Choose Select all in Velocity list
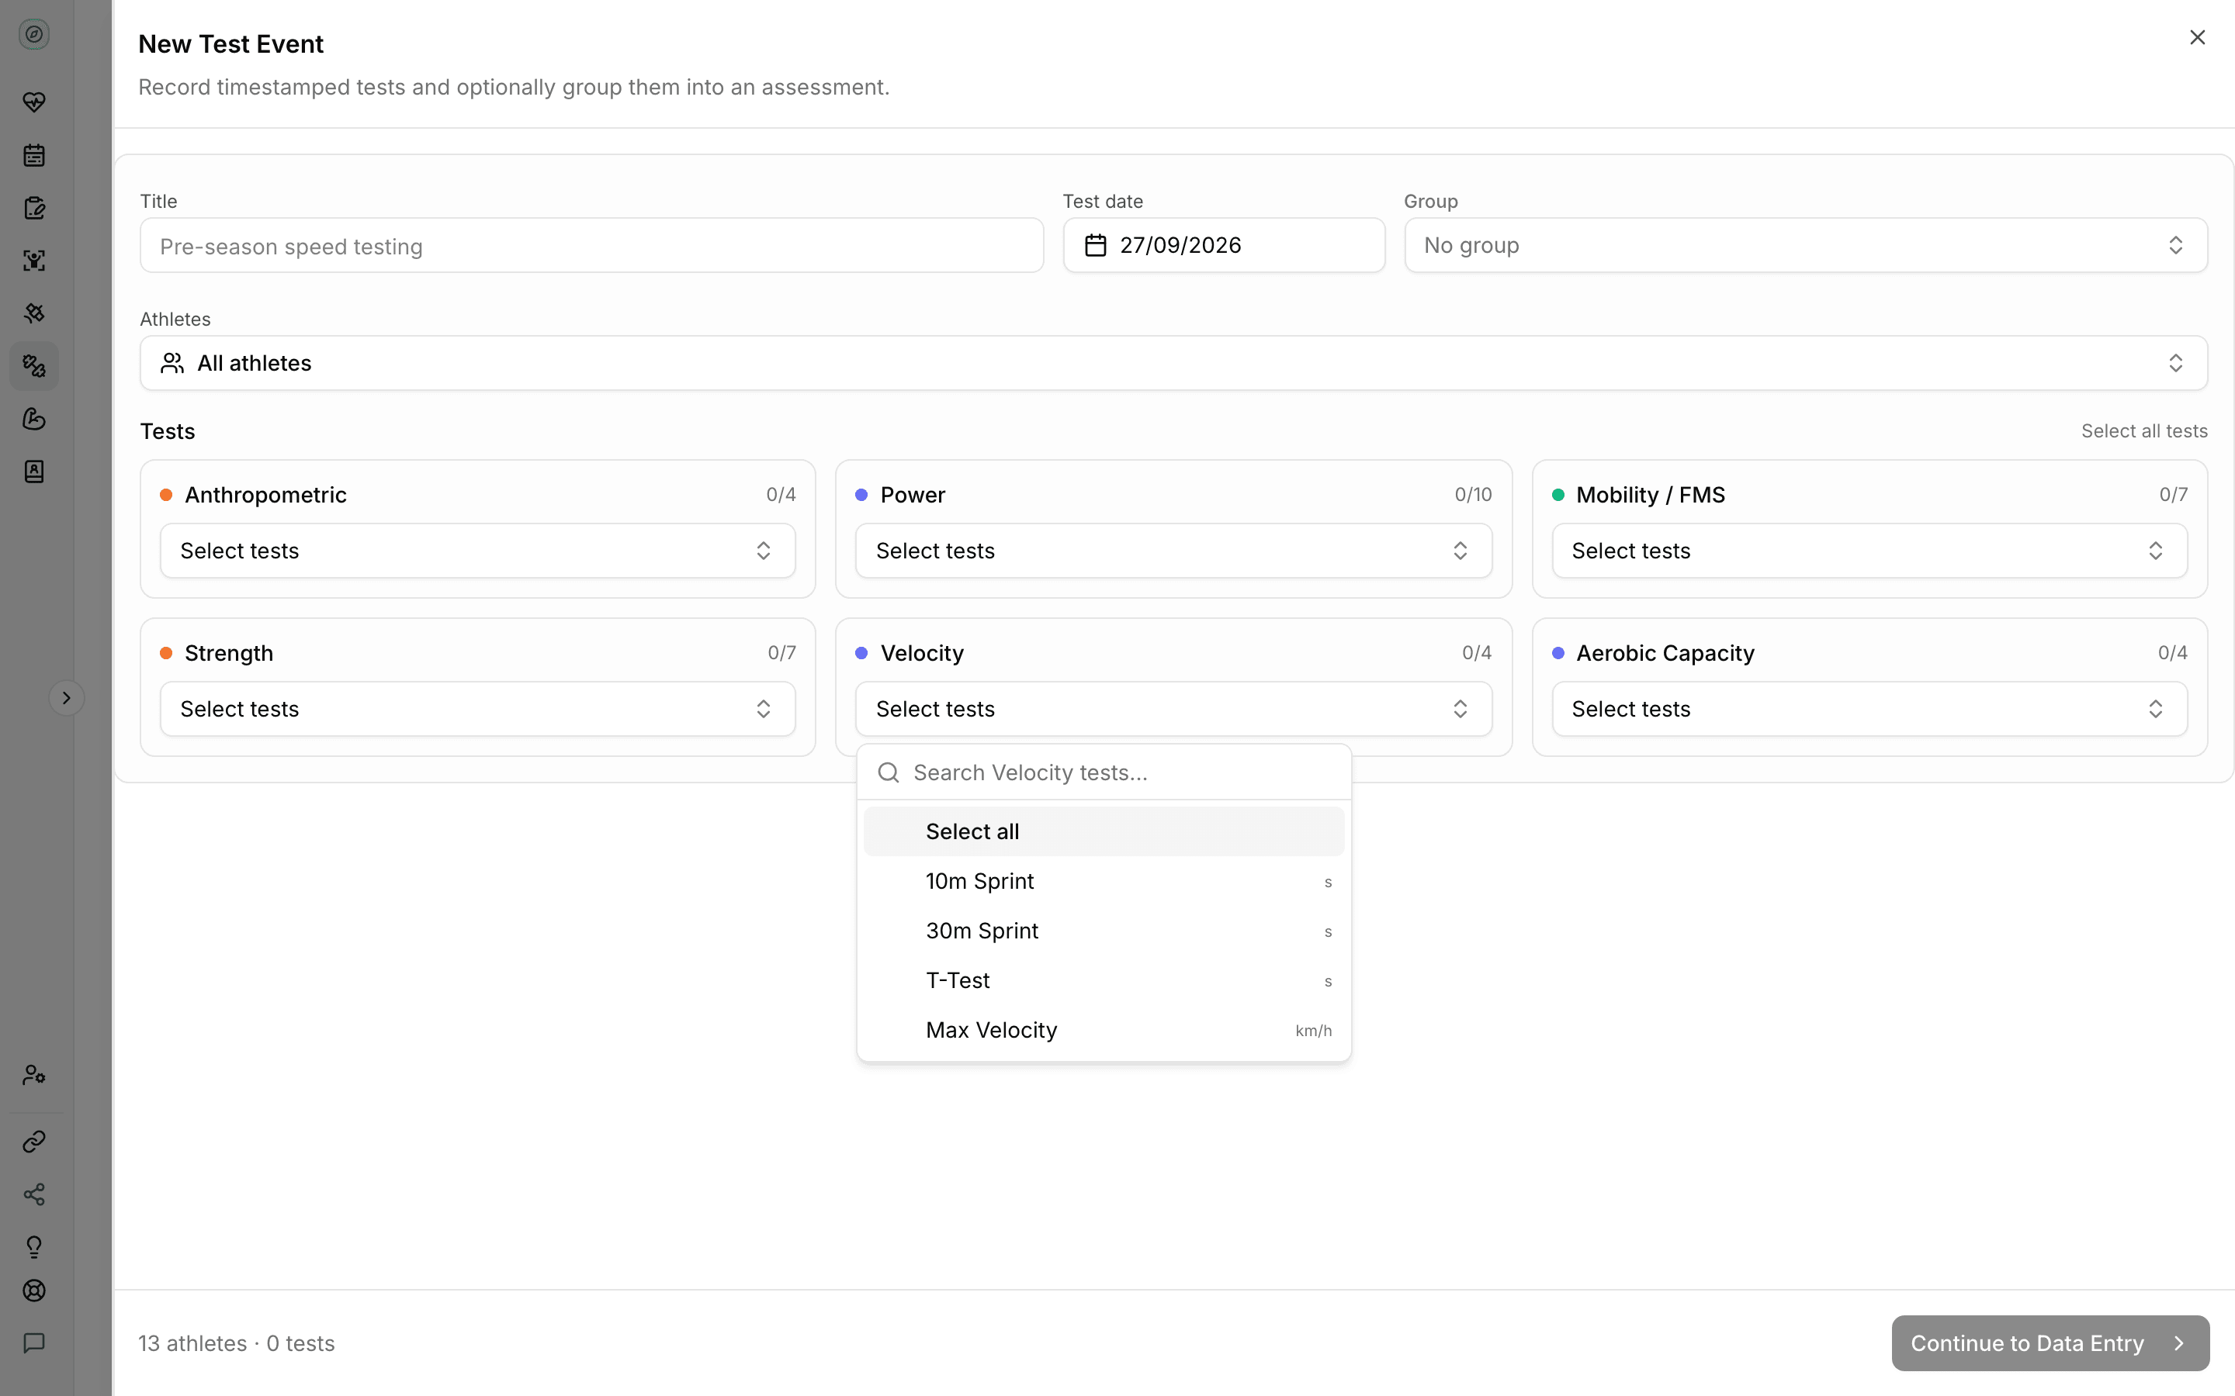Screen dimensions: 2235x1396 tap(1104, 832)
